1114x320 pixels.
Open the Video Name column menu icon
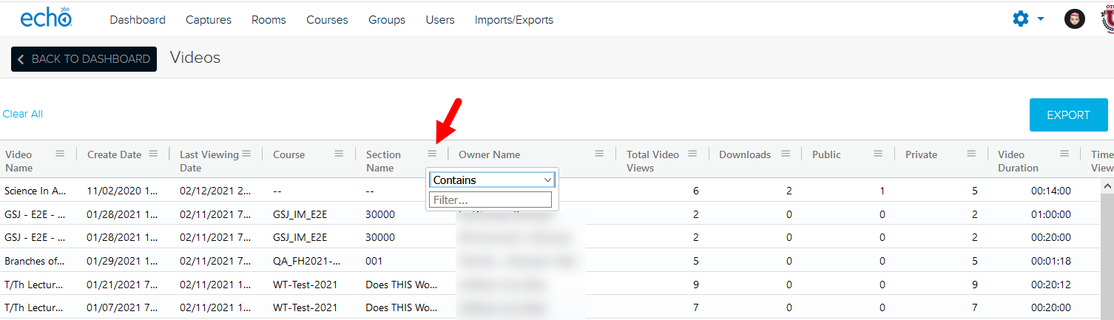pos(60,154)
